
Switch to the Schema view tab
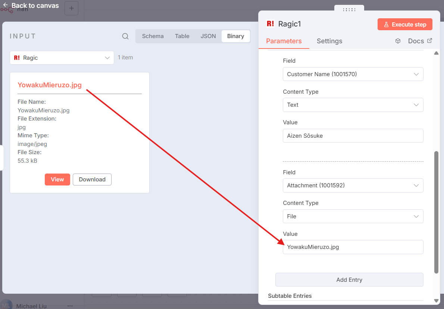tap(153, 36)
